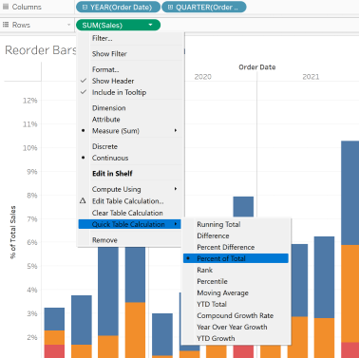
Task: Click the Columns shelf icon
Action: [6, 7]
